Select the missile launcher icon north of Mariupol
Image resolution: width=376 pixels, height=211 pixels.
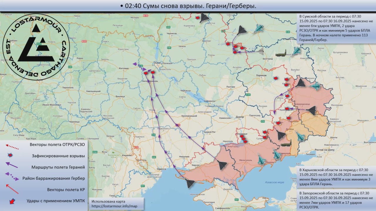286,144
